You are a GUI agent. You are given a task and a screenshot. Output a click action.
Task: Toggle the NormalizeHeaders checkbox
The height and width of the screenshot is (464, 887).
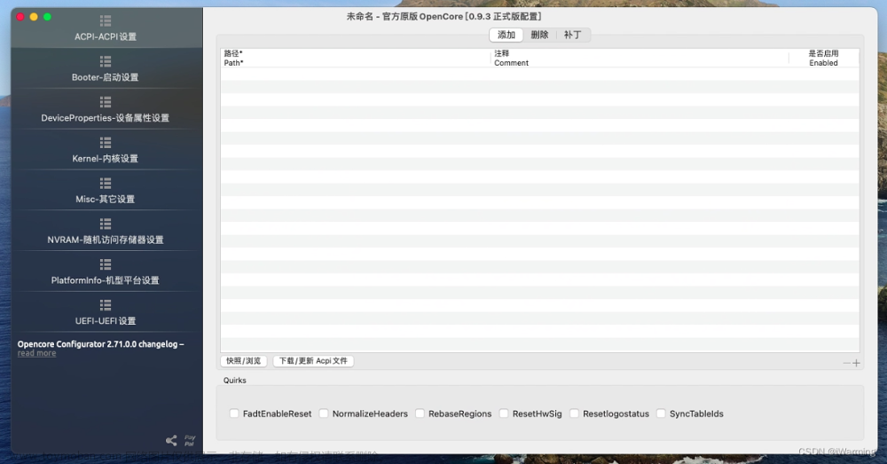pyautogui.click(x=324, y=413)
